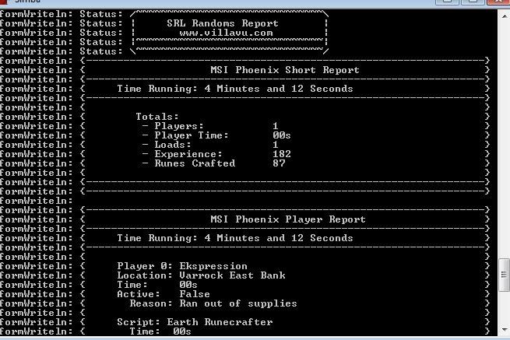The width and height of the screenshot is (510, 340).
Task: Click Location: Varrock East Bank line
Action: [201, 275]
